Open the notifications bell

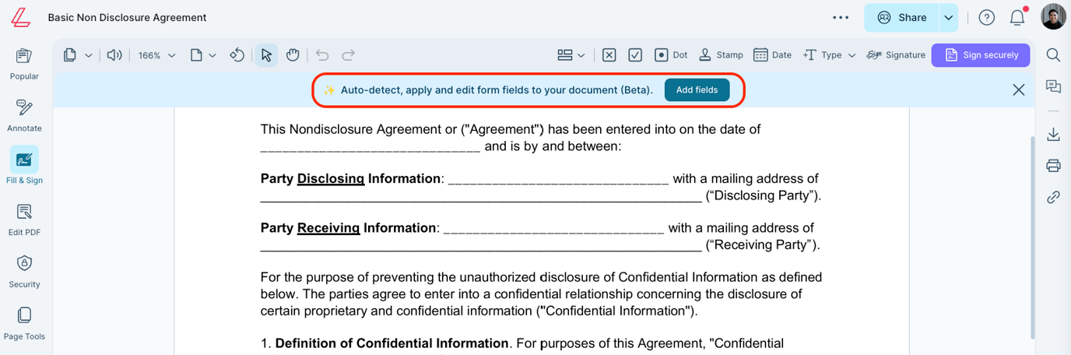click(x=1017, y=18)
